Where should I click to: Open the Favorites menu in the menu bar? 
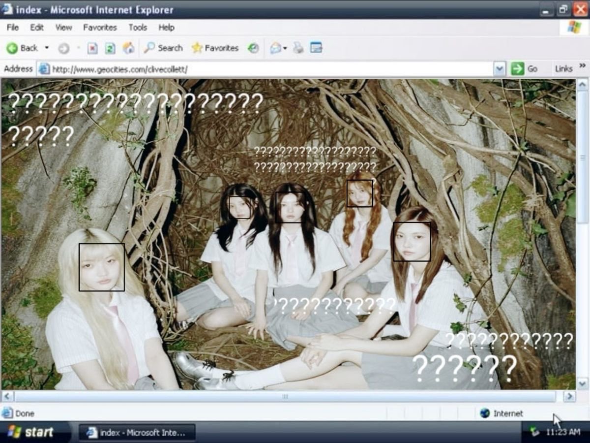click(x=100, y=28)
